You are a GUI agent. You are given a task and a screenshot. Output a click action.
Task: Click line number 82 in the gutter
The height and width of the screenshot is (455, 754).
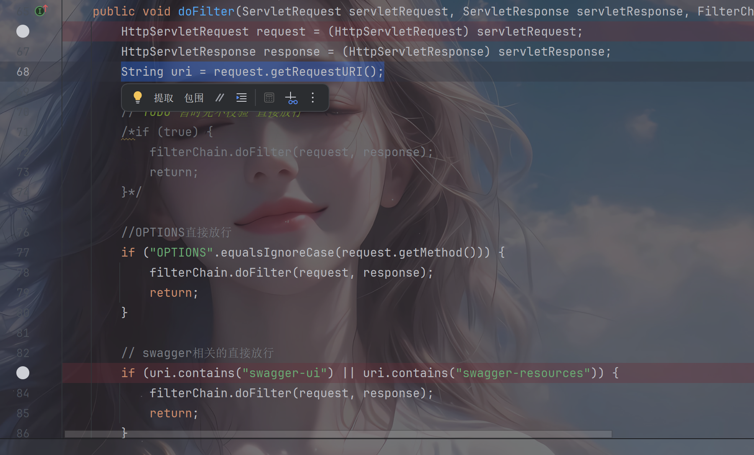click(23, 353)
